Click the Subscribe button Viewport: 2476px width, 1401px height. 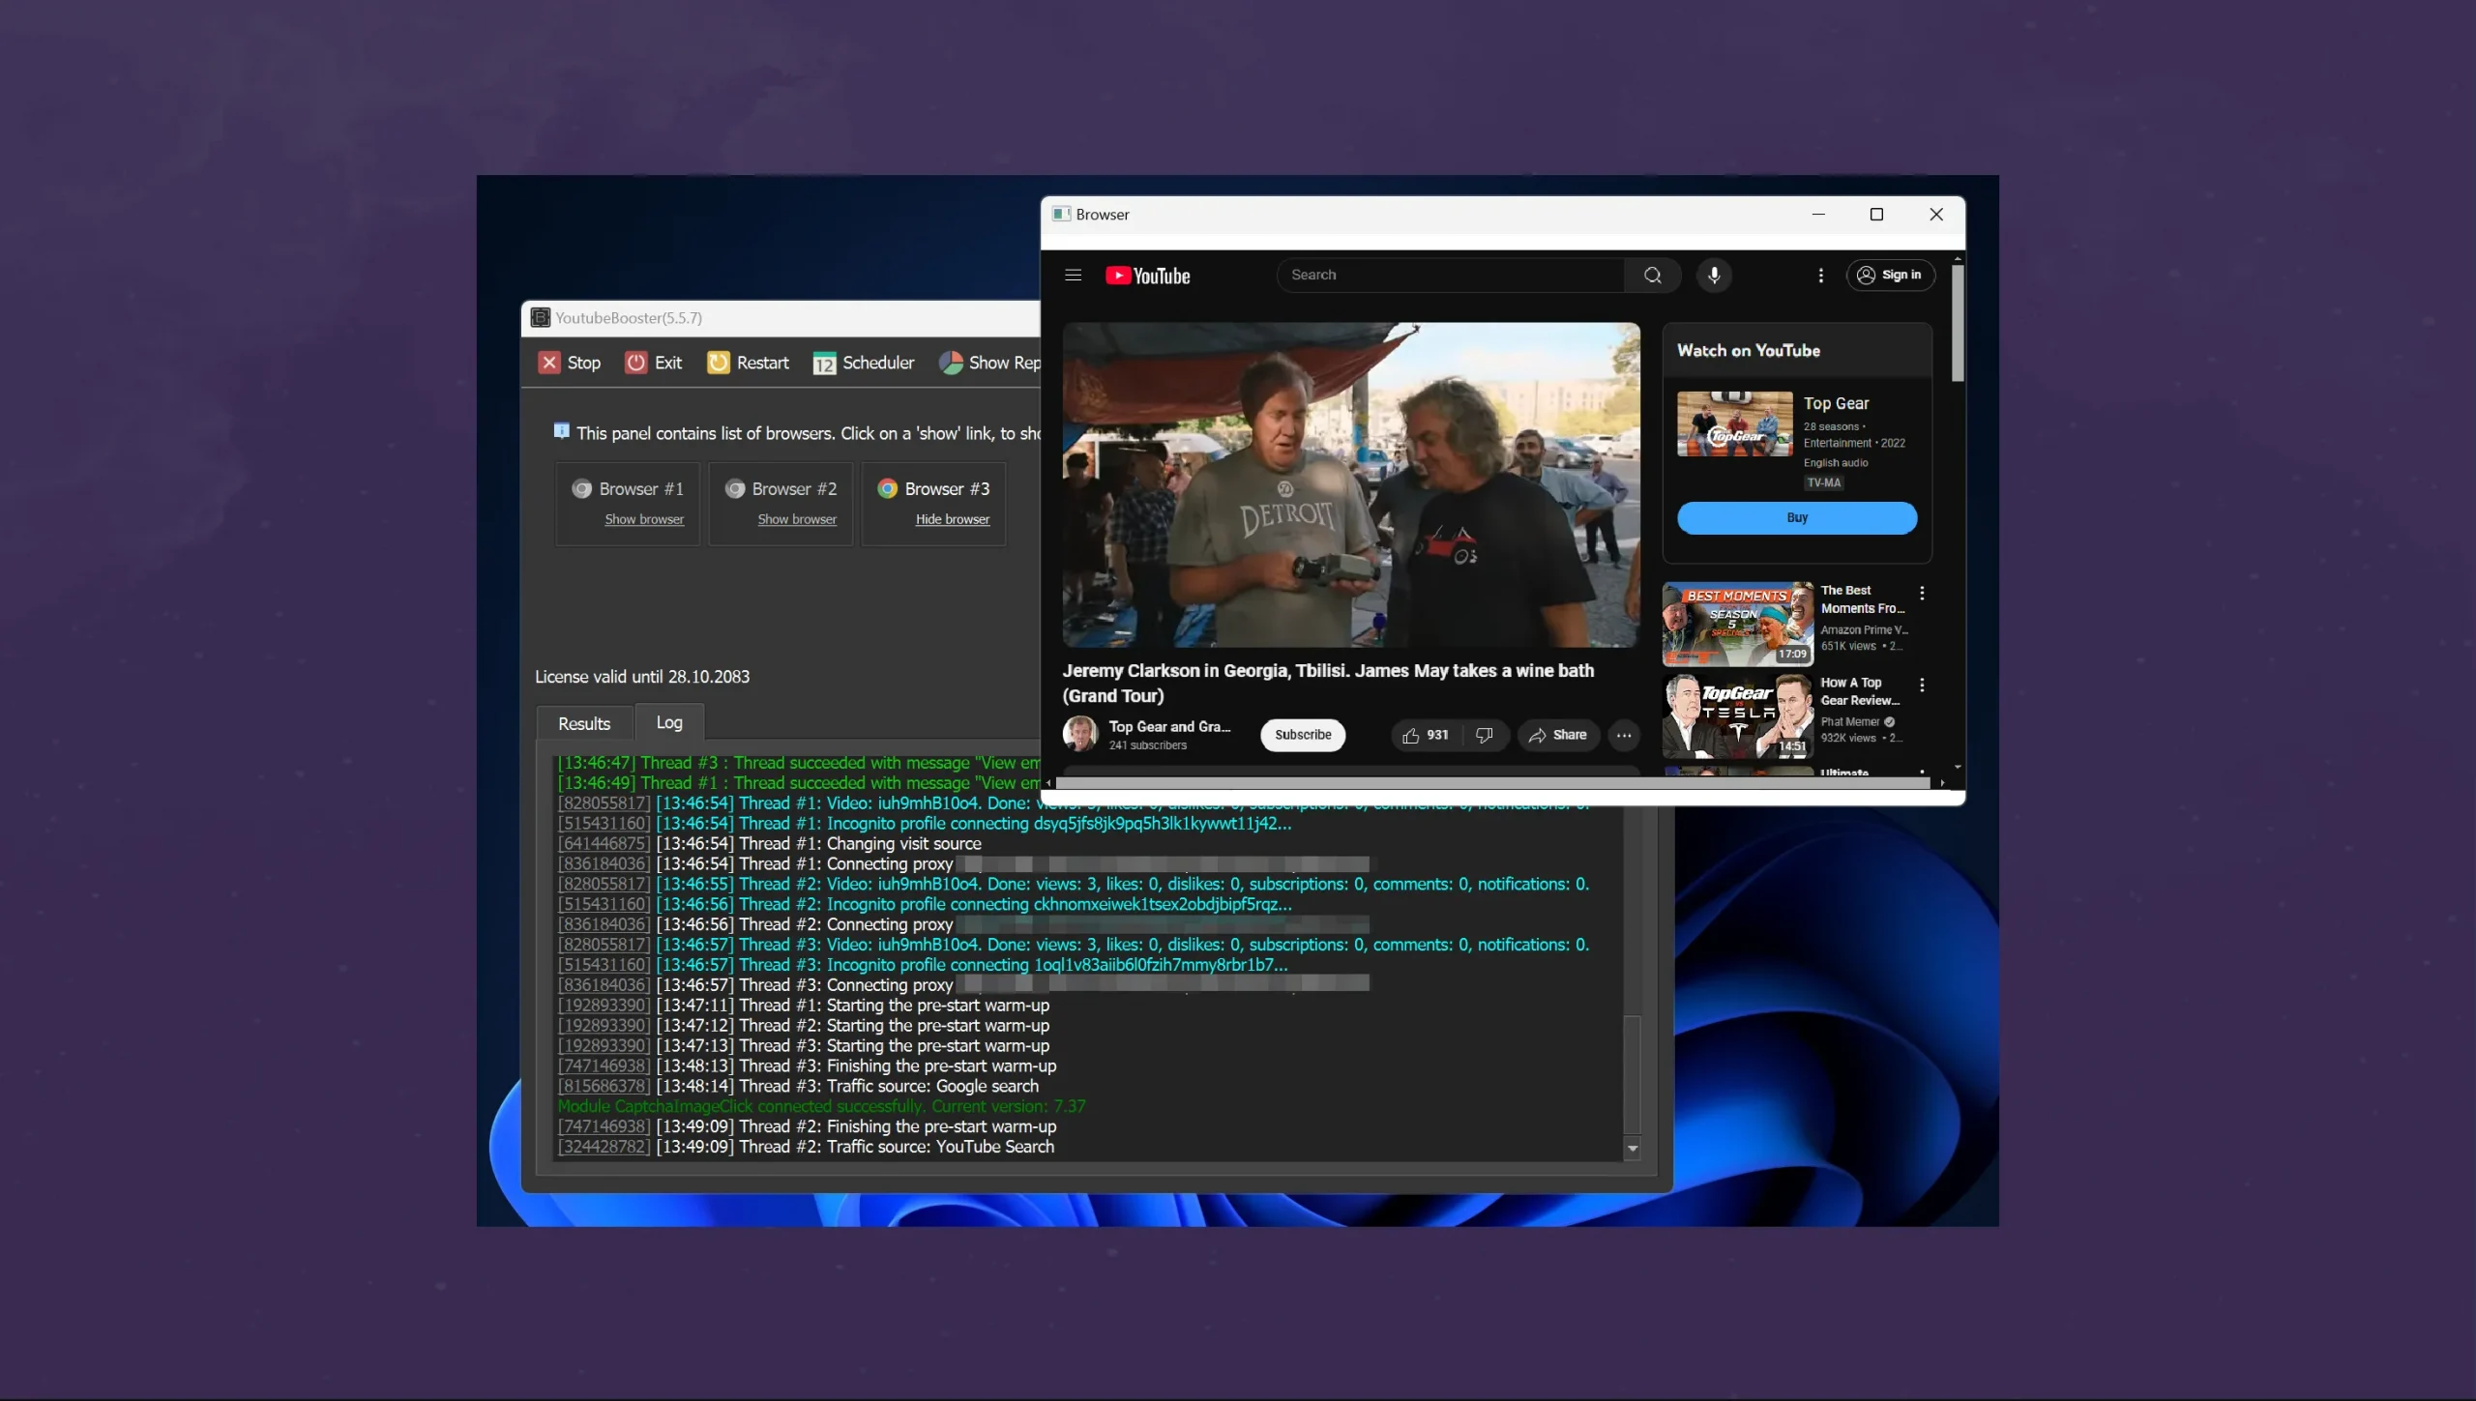(x=1303, y=735)
